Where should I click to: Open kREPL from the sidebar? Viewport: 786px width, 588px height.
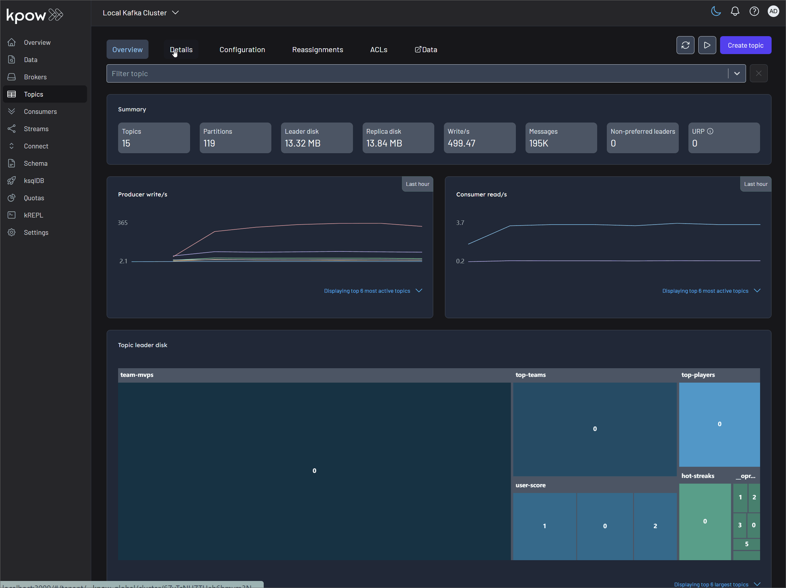point(33,215)
